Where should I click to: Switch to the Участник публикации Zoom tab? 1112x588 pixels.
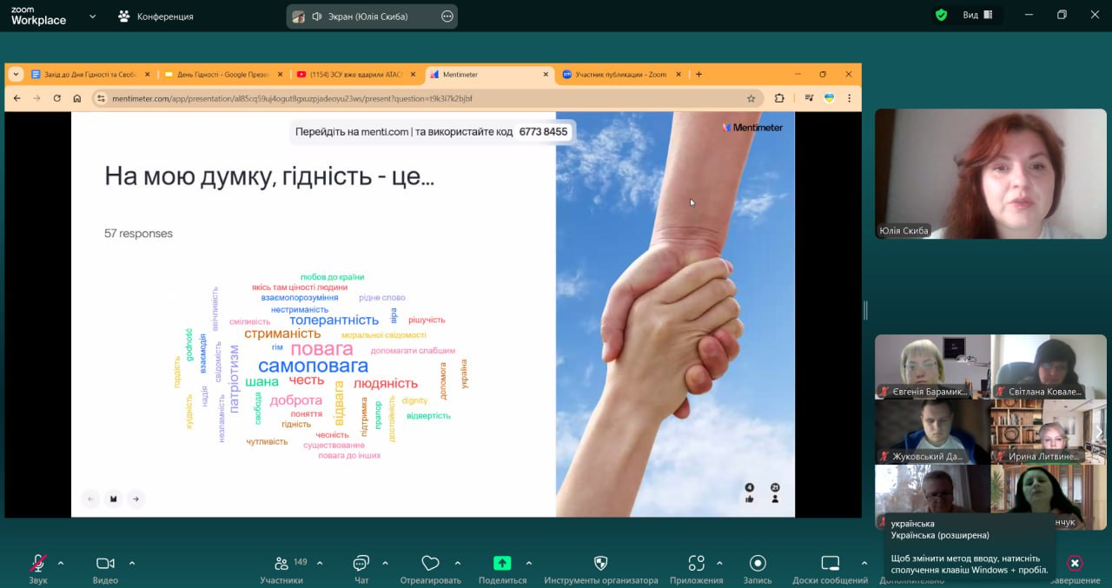(x=621, y=75)
